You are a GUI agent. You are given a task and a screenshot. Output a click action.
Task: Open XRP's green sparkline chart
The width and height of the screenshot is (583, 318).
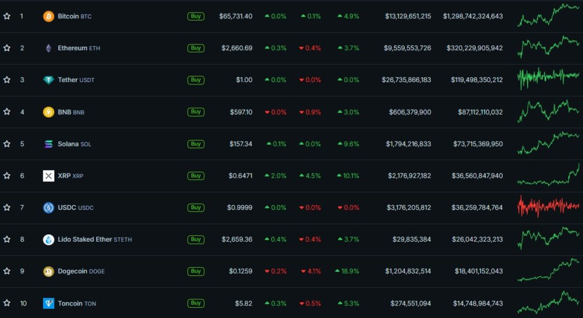pyautogui.click(x=548, y=174)
